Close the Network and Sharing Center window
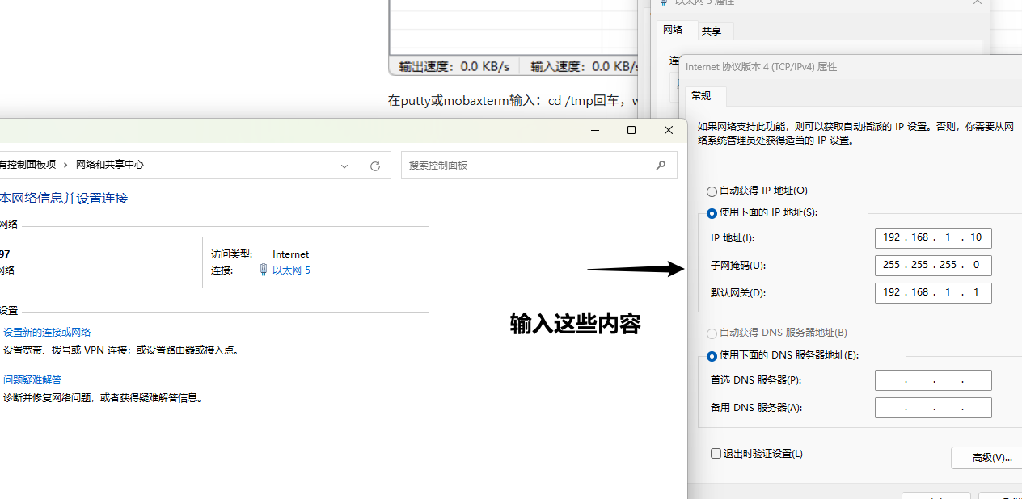This screenshot has height=499, width=1022. [x=669, y=130]
